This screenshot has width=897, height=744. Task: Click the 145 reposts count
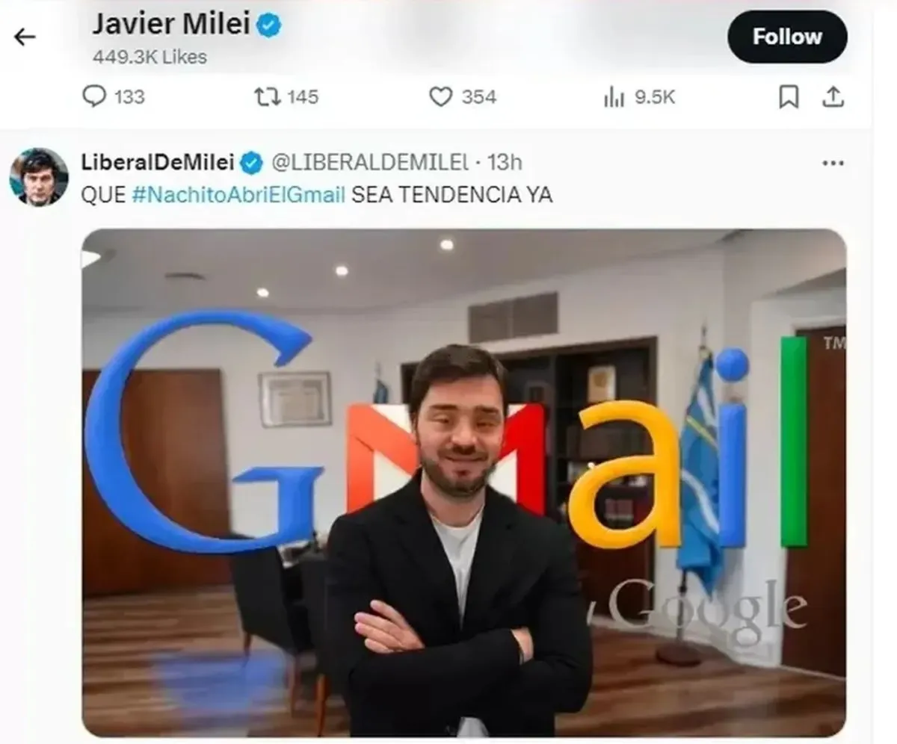(x=302, y=97)
